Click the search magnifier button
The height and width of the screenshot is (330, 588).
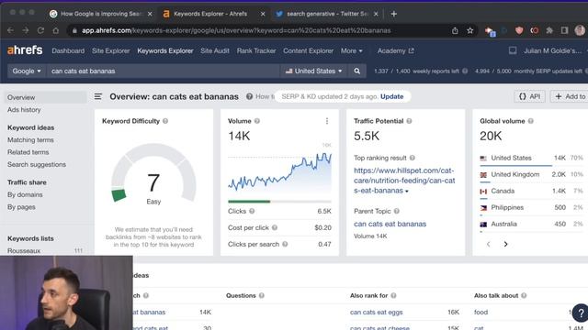(x=357, y=71)
